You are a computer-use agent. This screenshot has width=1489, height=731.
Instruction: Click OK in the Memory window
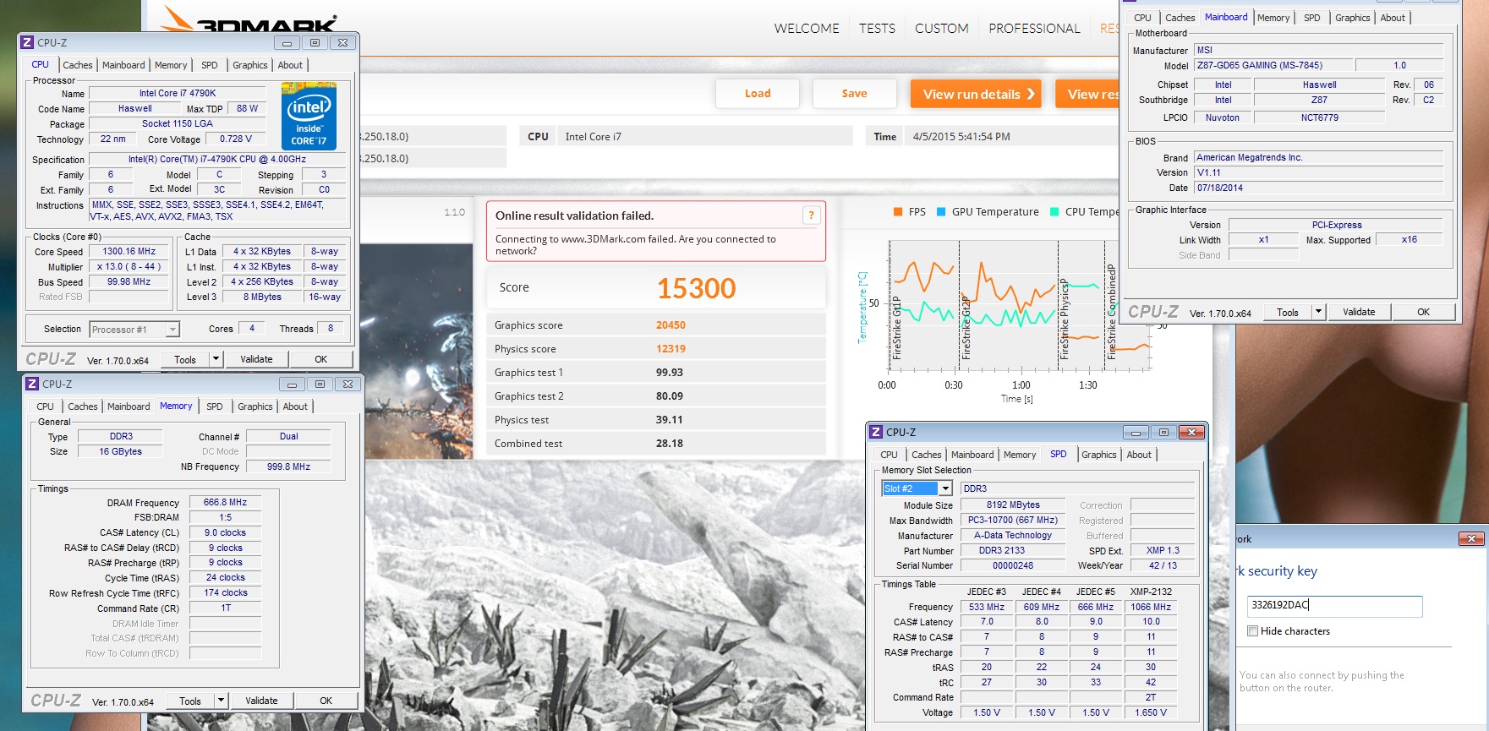326,701
